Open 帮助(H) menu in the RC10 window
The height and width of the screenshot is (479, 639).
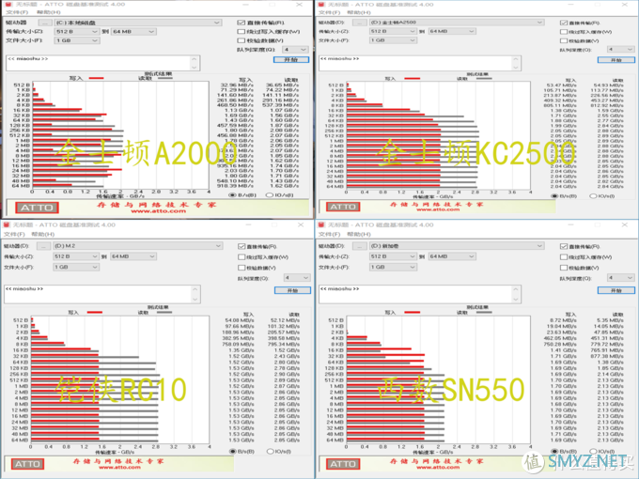(x=43, y=234)
